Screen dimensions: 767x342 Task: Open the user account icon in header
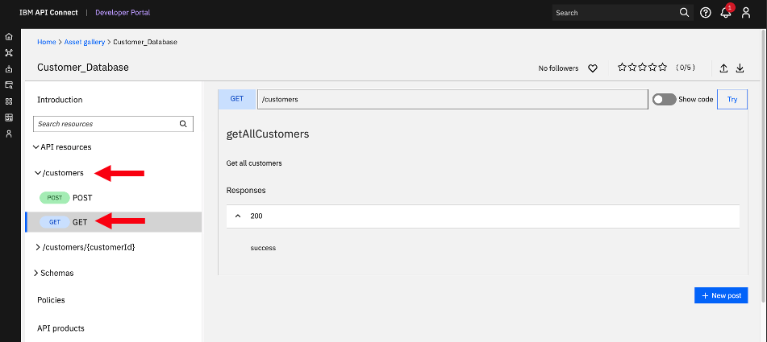(746, 13)
